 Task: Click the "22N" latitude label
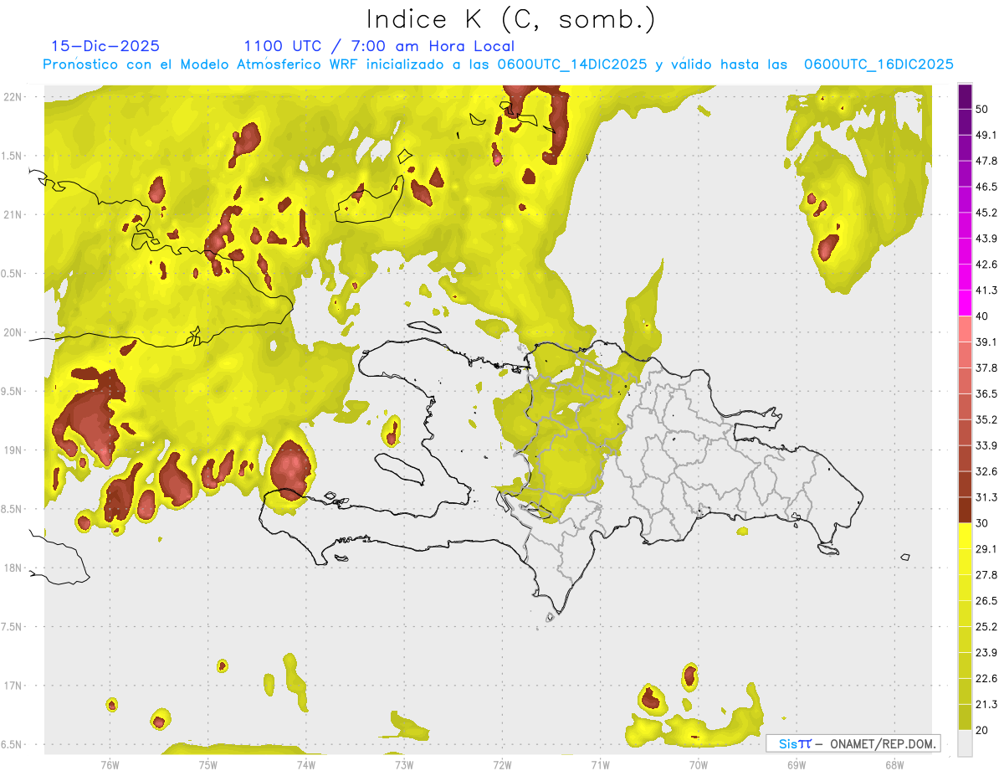click(x=13, y=97)
